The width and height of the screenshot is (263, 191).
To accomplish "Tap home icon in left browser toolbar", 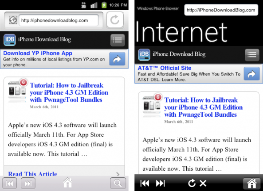I will click(67, 183).
